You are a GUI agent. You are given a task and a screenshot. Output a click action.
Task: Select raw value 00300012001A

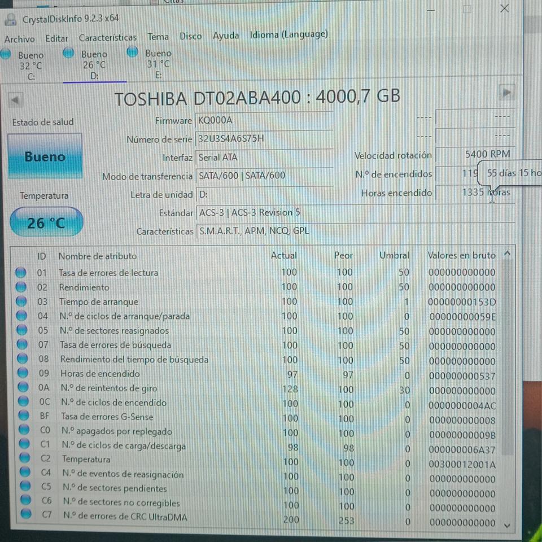click(462, 465)
